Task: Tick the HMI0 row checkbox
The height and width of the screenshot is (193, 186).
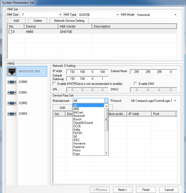Action: click(10, 32)
